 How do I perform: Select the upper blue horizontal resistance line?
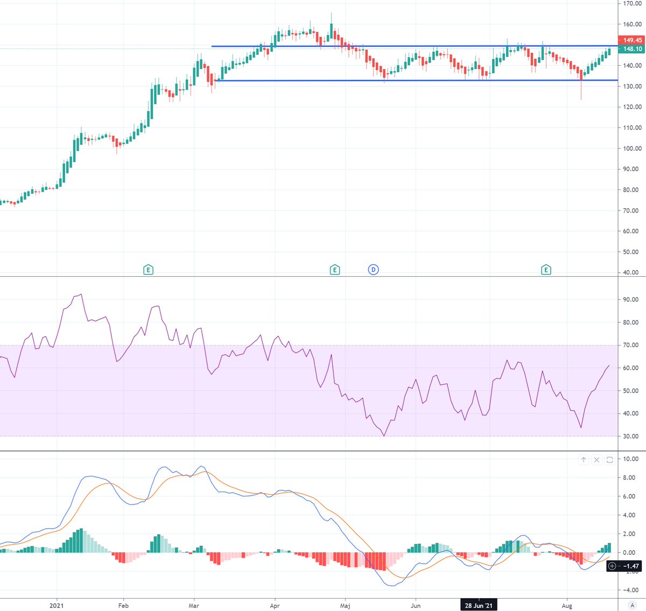(x=415, y=46)
